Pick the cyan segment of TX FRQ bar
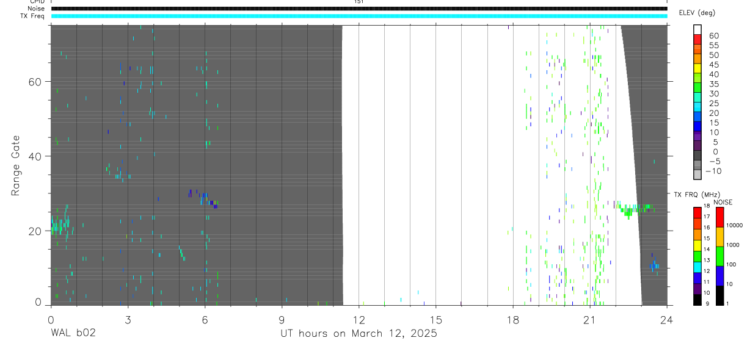 click(697, 267)
